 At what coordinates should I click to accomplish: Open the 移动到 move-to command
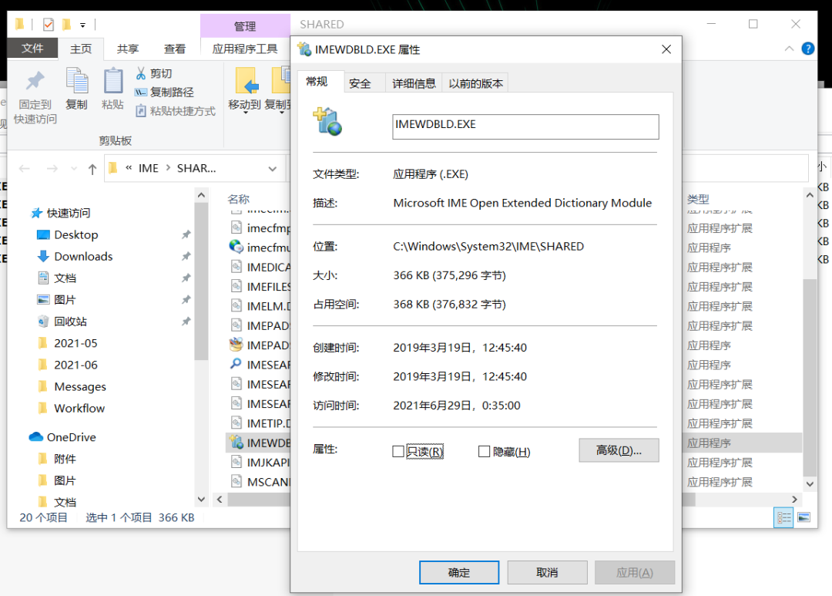click(x=245, y=89)
